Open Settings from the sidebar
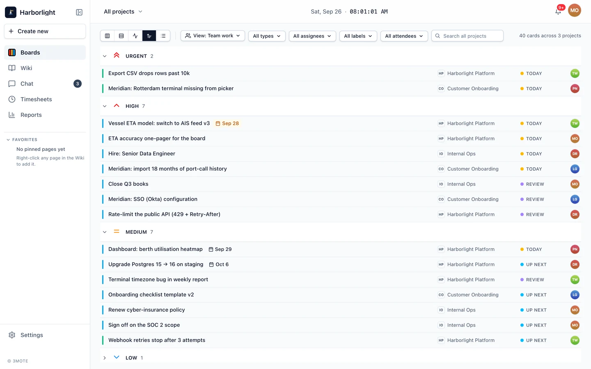This screenshot has height=369, width=591. (x=45, y=335)
